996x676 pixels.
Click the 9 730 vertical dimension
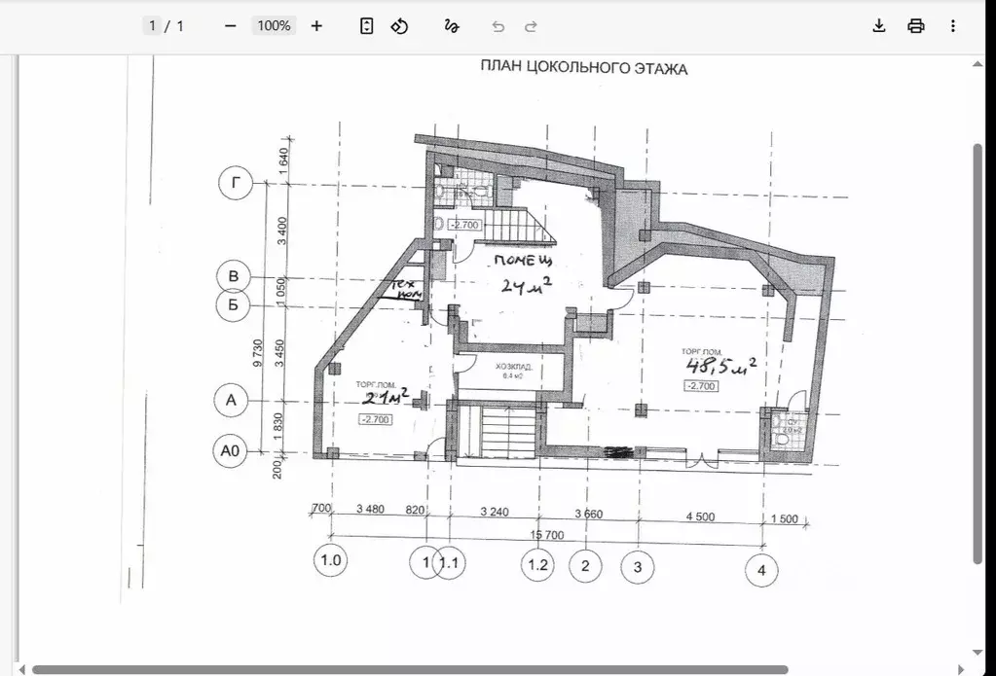click(x=257, y=353)
